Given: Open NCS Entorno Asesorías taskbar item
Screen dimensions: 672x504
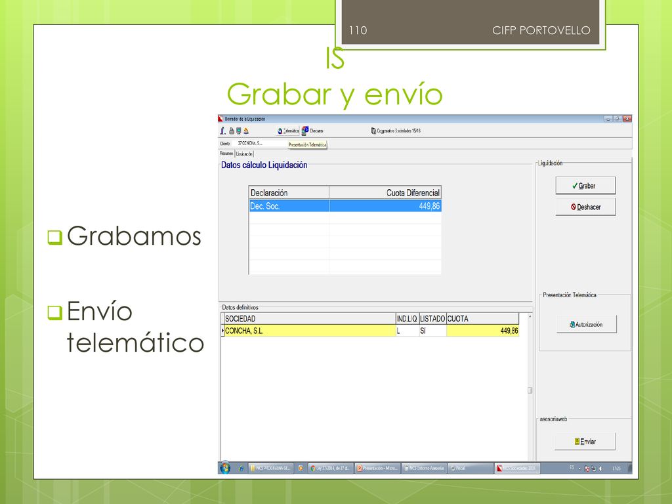Looking at the screenshot, I should 425,469.
